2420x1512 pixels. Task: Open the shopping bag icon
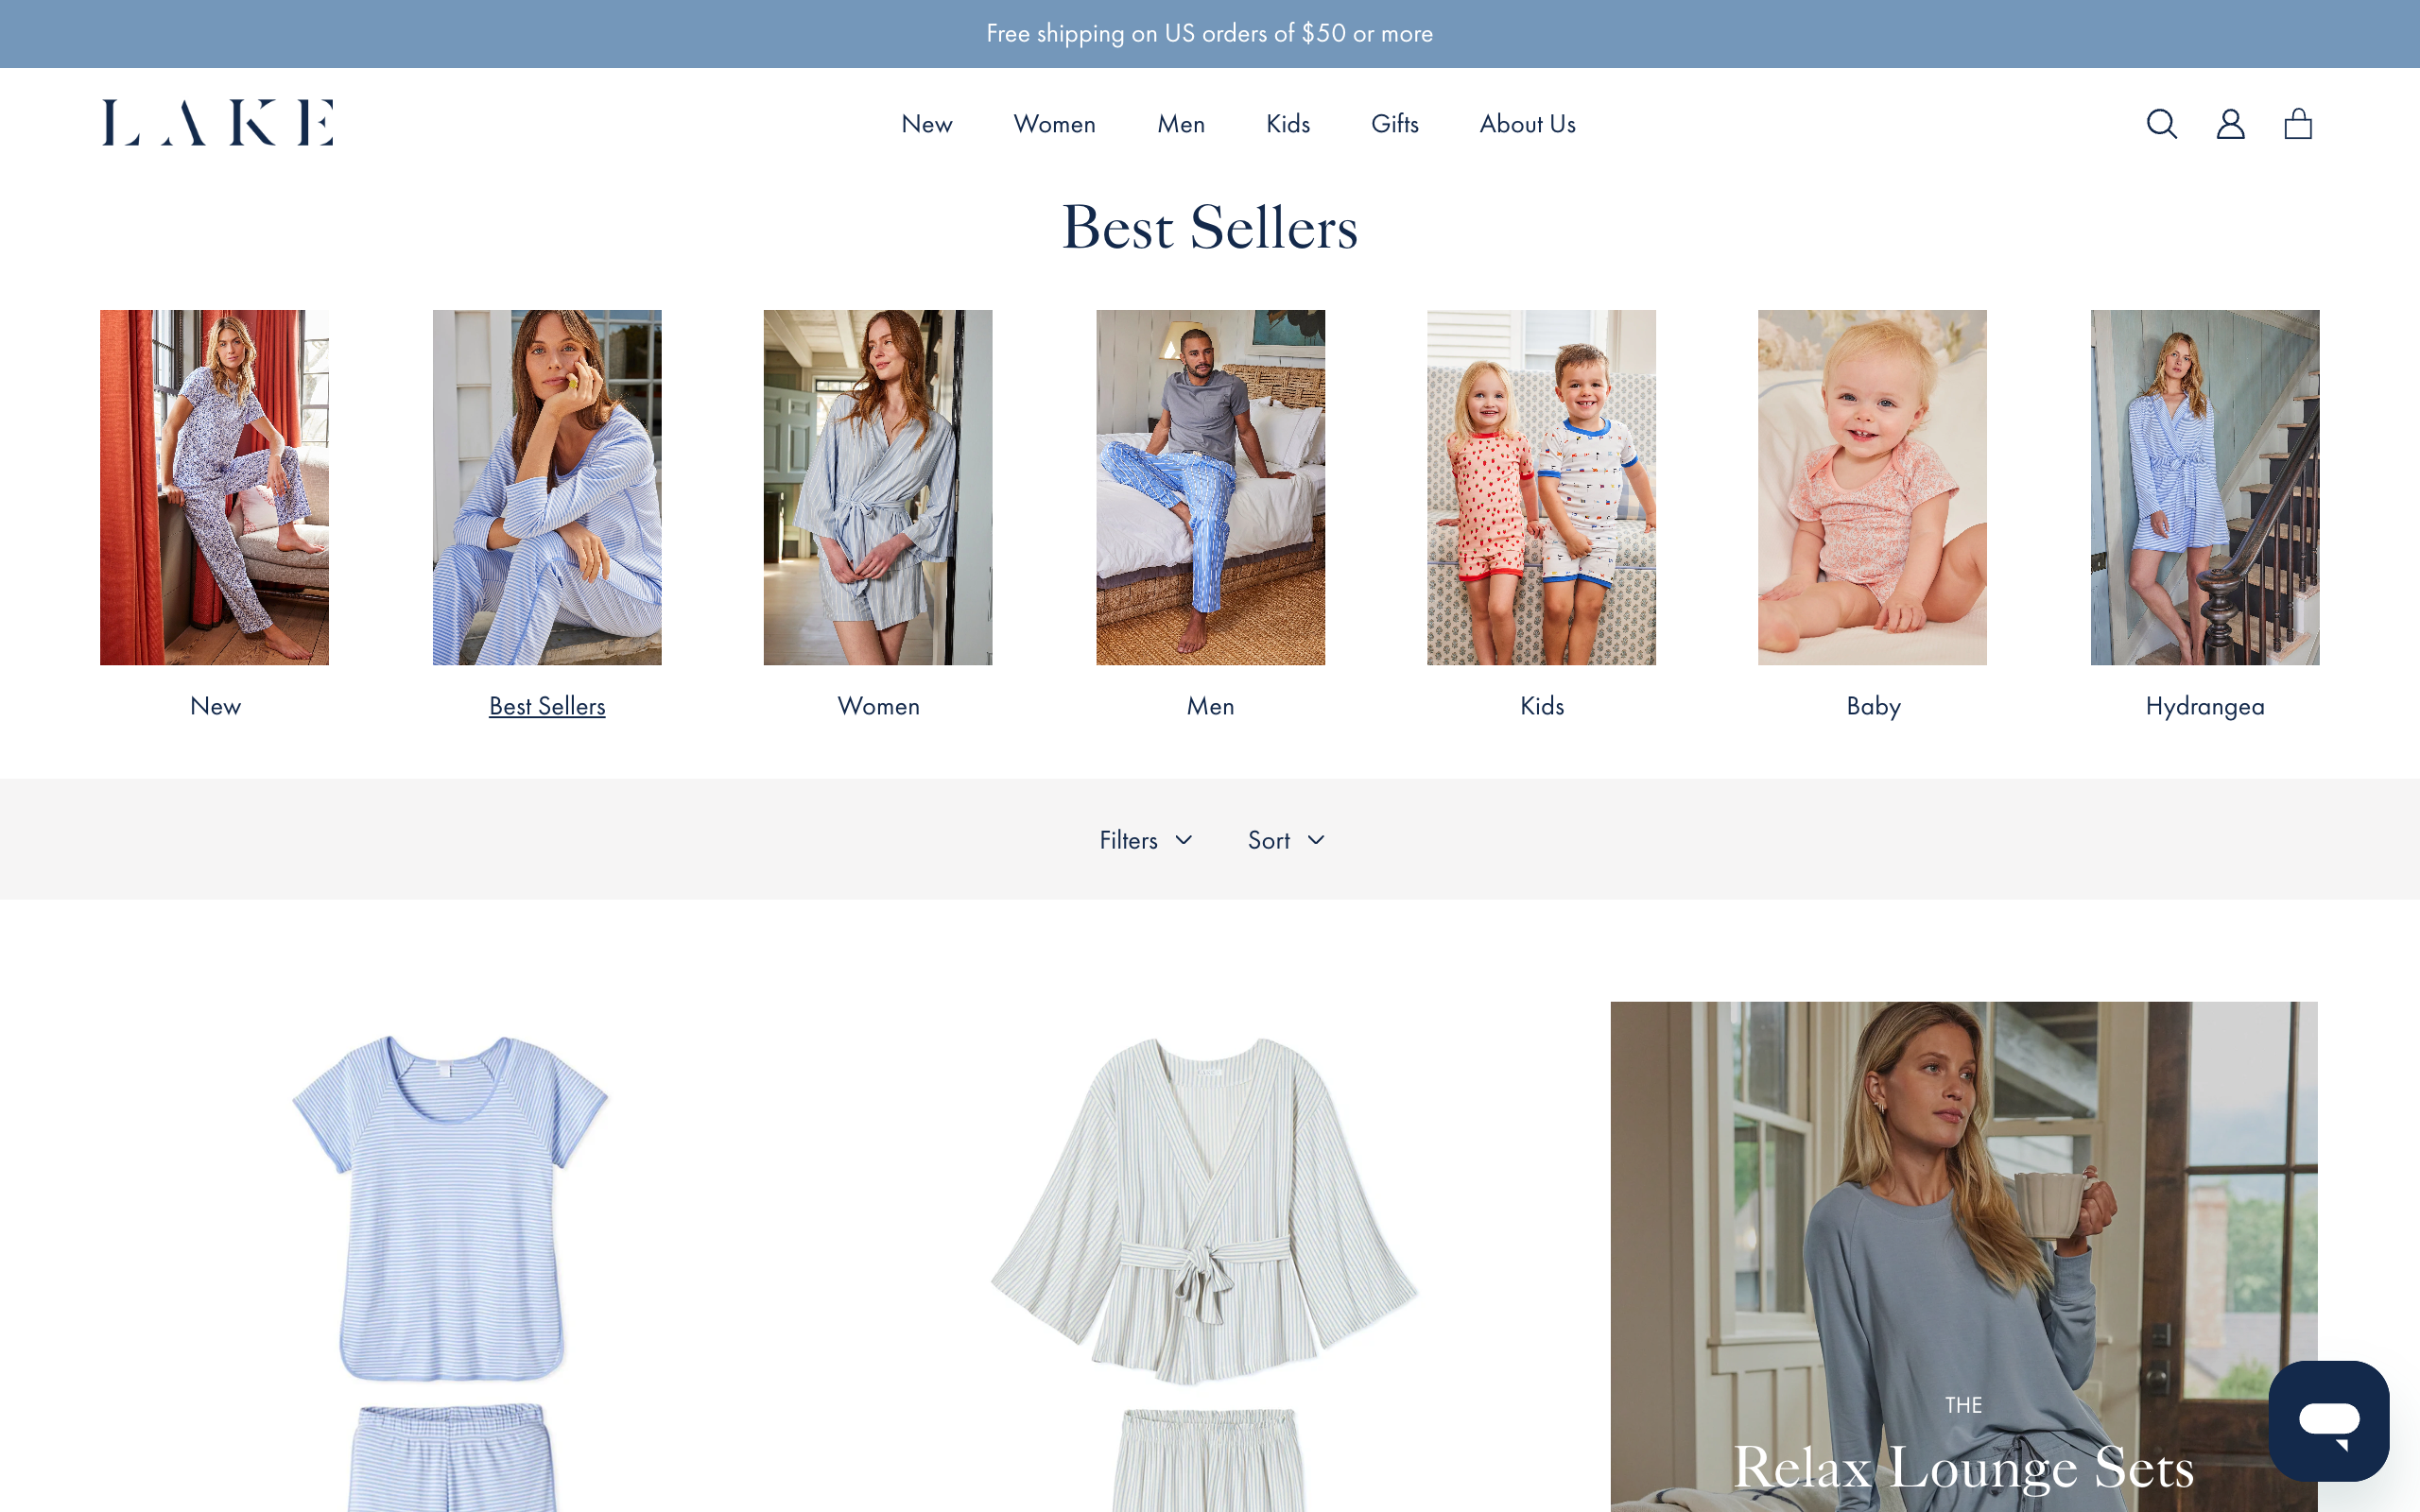tap(2298, 124)
